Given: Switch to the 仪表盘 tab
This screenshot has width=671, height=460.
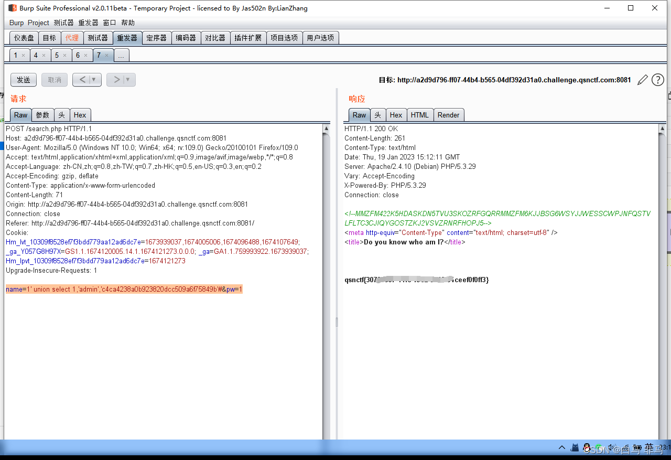Looking at the screenshot, I should (24, 38).
